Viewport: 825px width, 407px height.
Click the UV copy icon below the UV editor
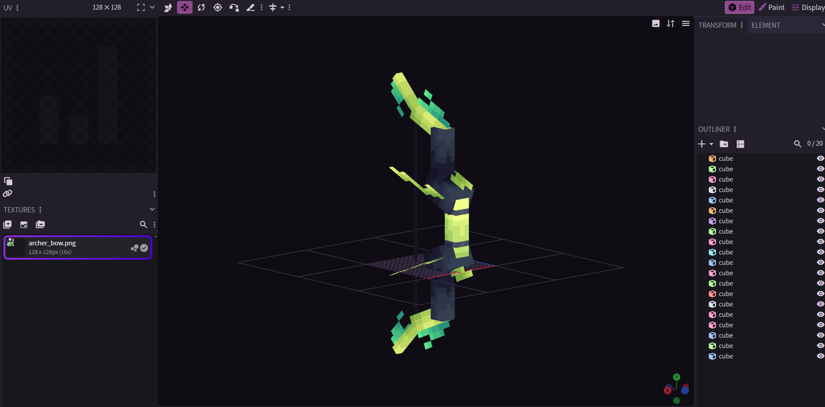coord(8,181)
